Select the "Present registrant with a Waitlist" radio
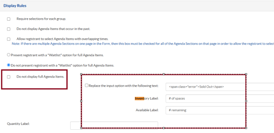Image resolution: width=274 pixels, height=133 pixels. click(x=9, y=55)
